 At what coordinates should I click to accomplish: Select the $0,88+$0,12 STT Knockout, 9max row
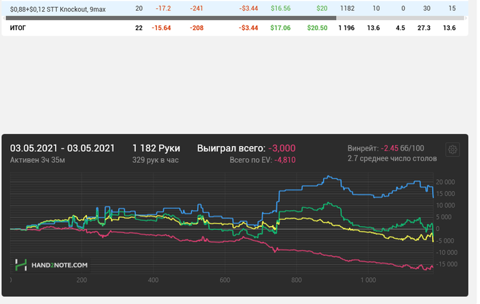(235, 8)
